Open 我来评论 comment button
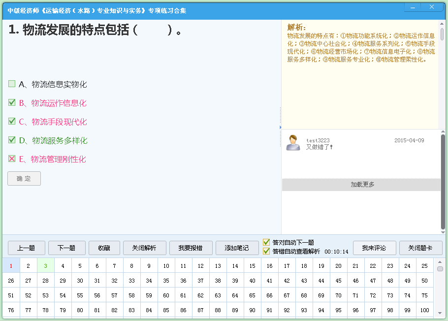The image size is (448, 321). point(375,248)
